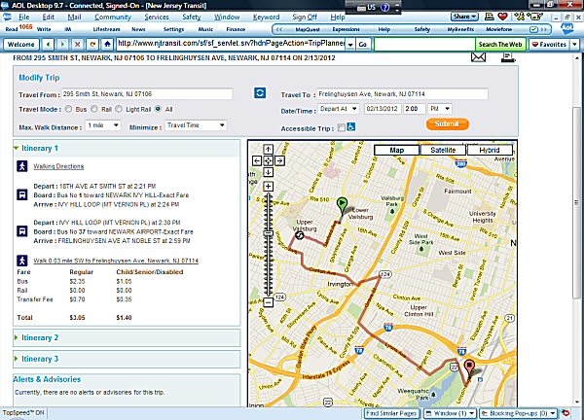Zoom out the map with minus button
The width and height of the screenshot is (584, 420).
point(269,302)
